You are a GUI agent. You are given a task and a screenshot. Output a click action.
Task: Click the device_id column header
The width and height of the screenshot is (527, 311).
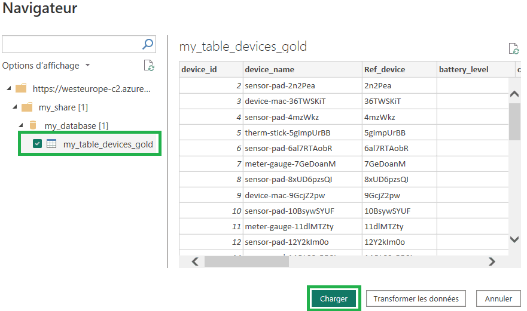tap(211, 69)
